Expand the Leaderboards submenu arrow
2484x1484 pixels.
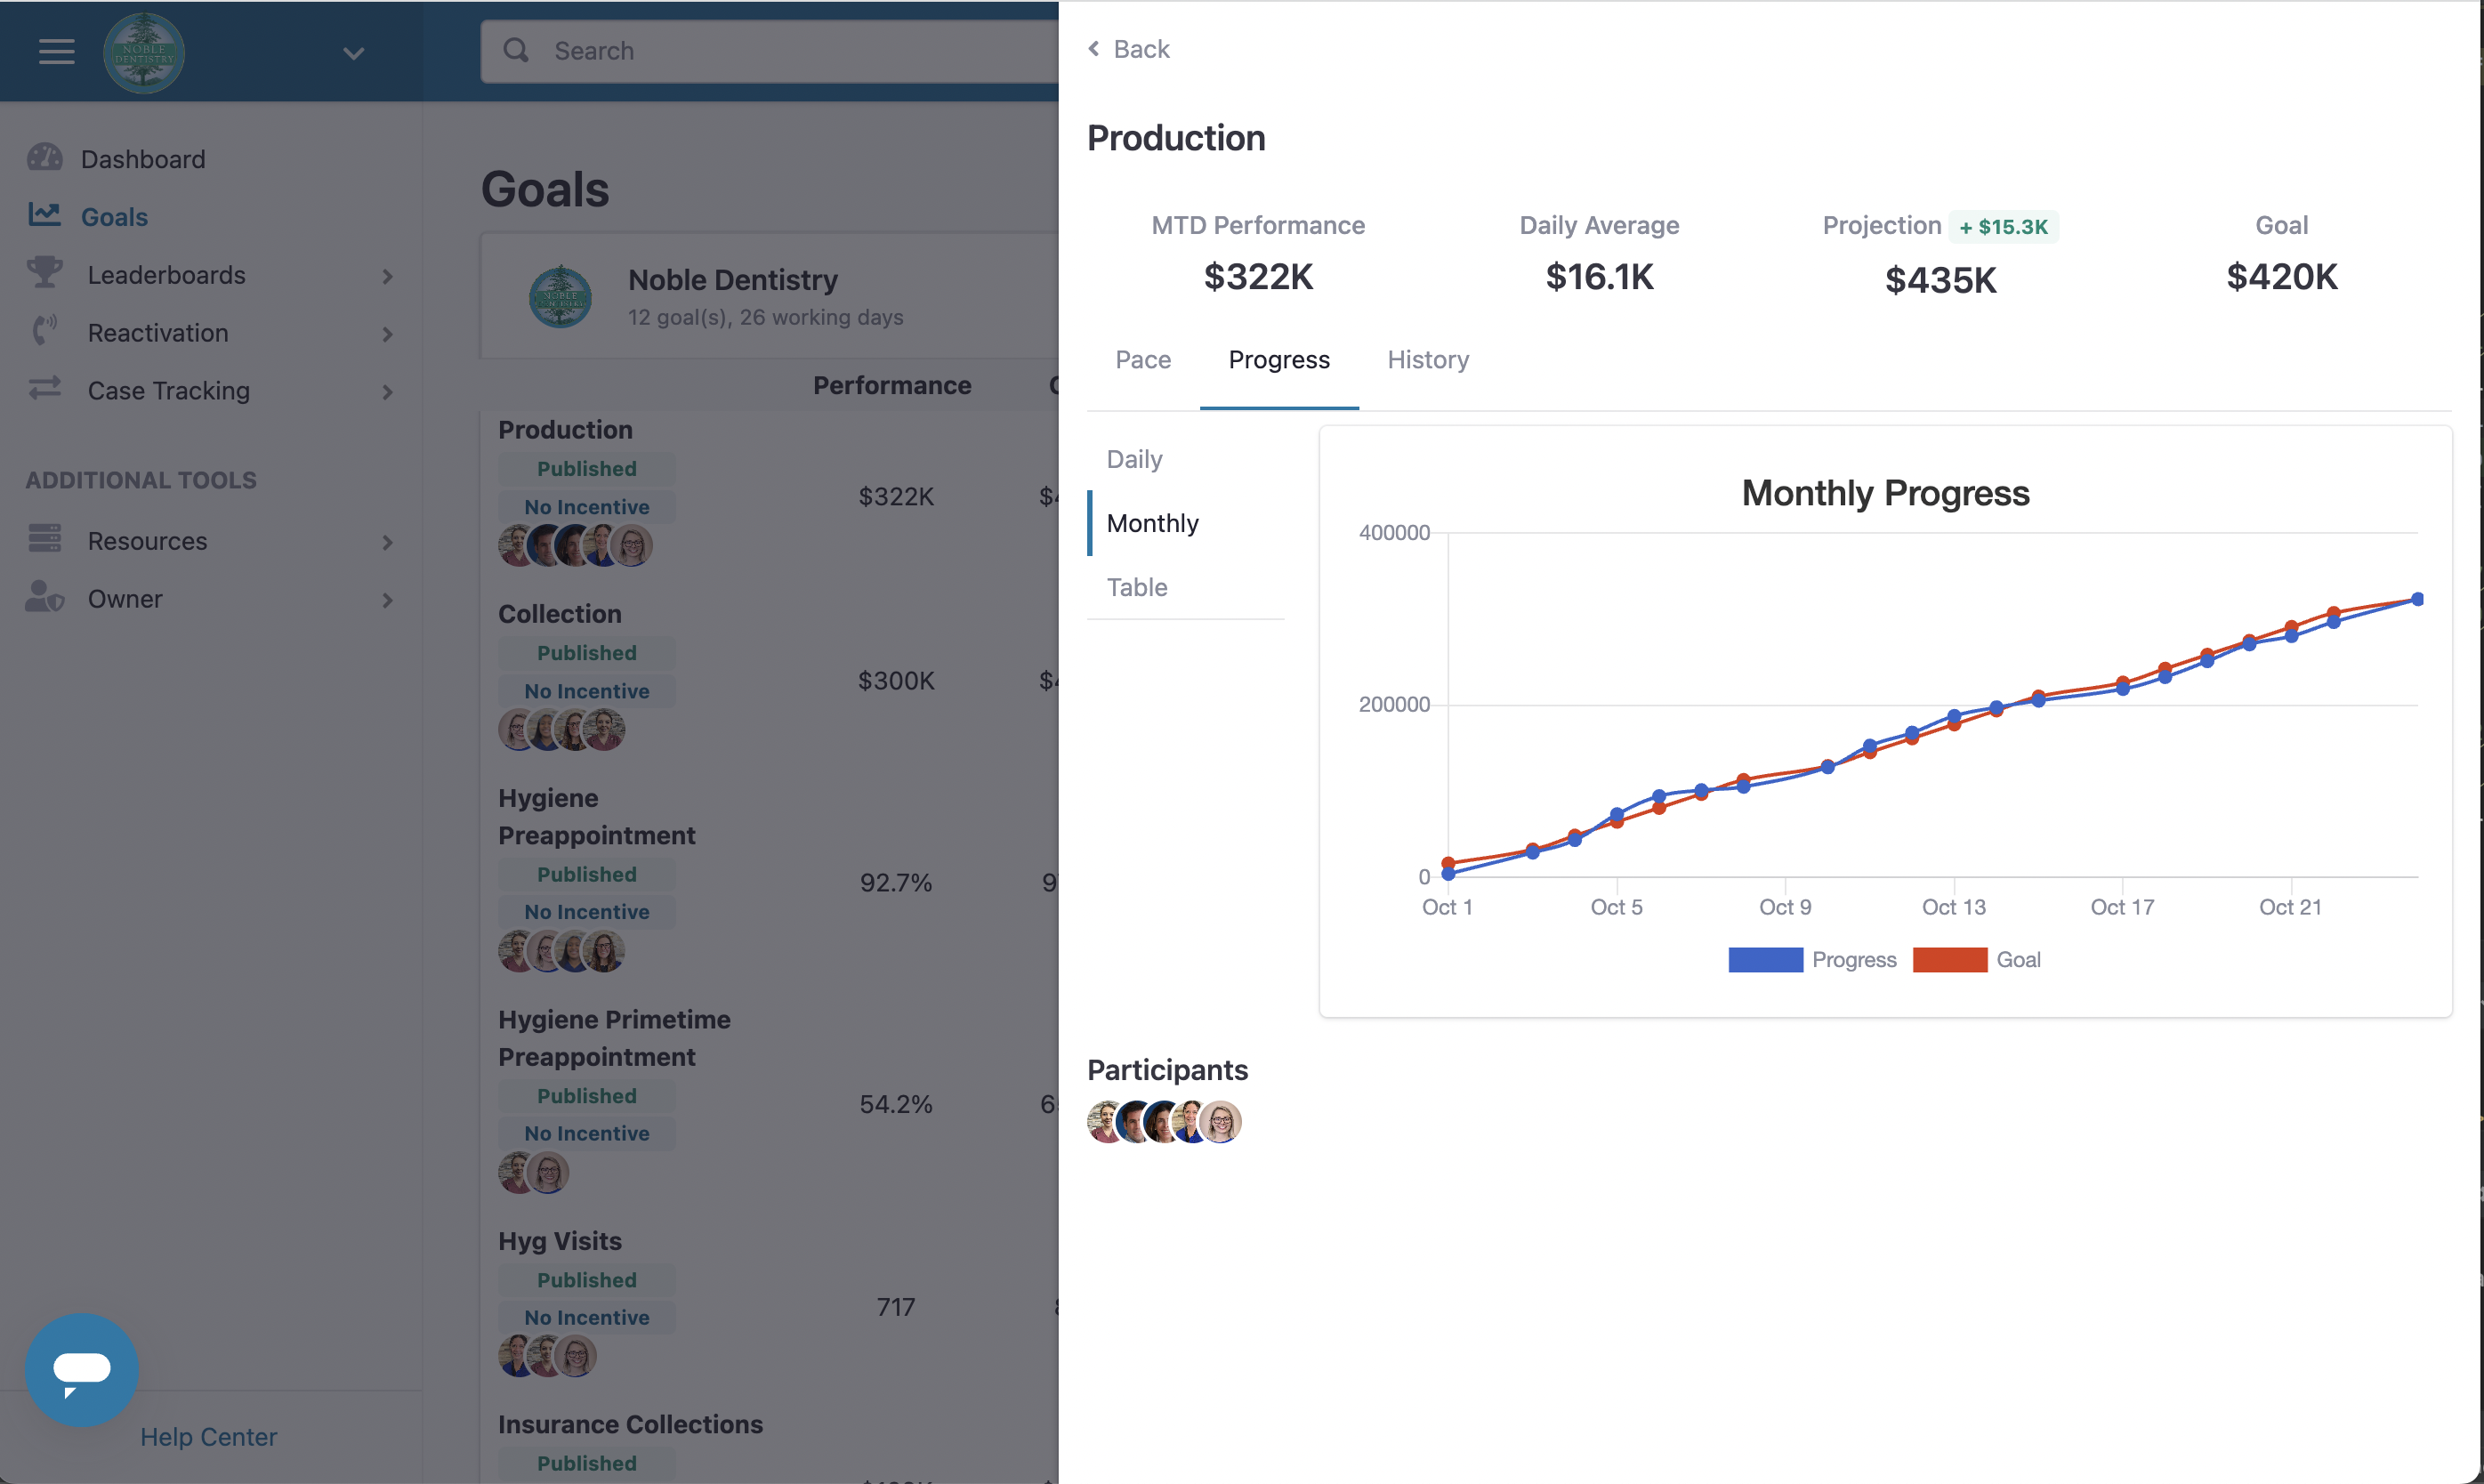[x=388, y=276]
